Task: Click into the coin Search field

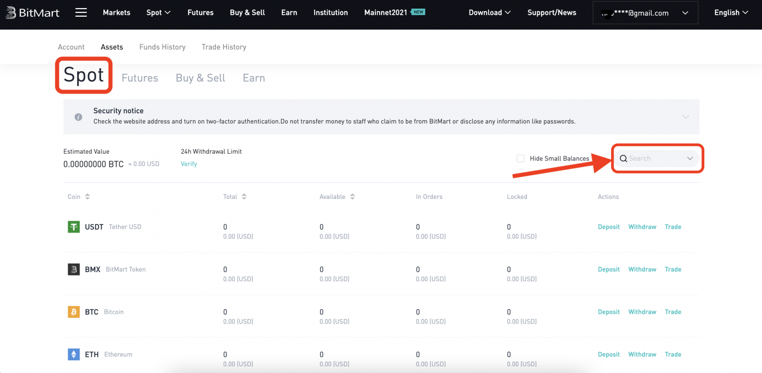Action: click(655, 158)
